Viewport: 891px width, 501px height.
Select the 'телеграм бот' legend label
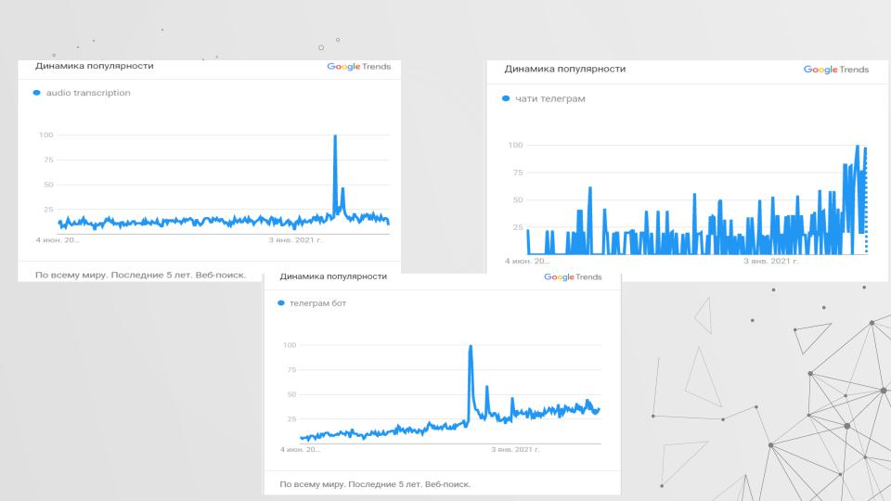pyautogui.click(x=317, y=303)
